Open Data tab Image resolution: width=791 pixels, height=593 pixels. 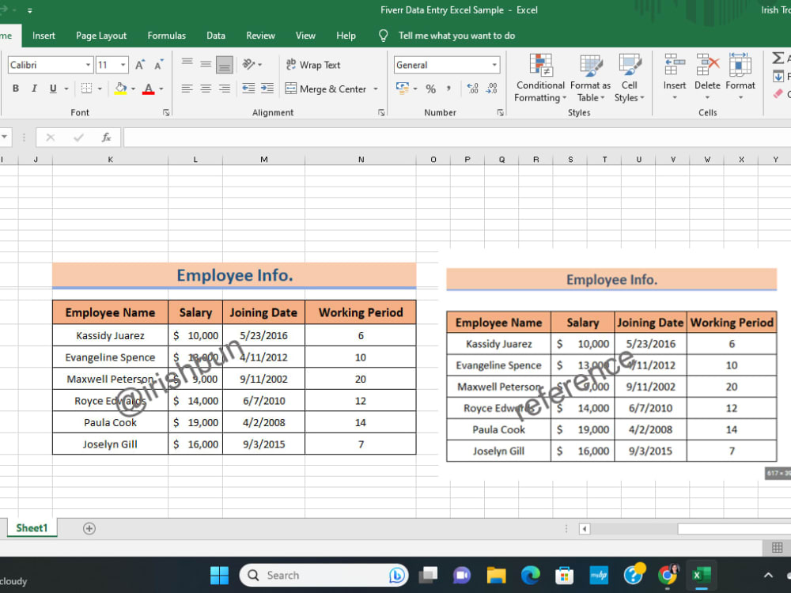pyautogui.click(x=216, y=36)
